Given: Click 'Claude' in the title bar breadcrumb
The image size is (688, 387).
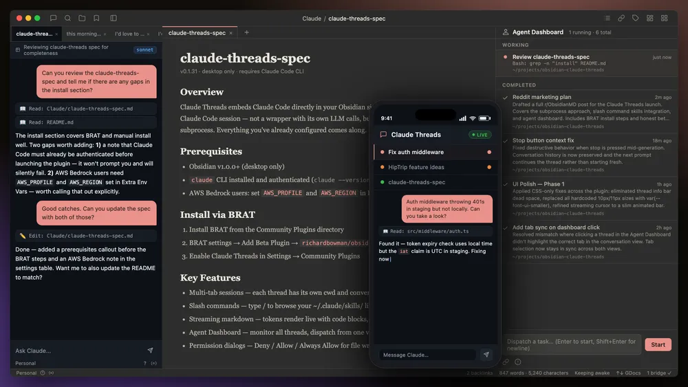Looking at the screenshot, I should [312, 19].
